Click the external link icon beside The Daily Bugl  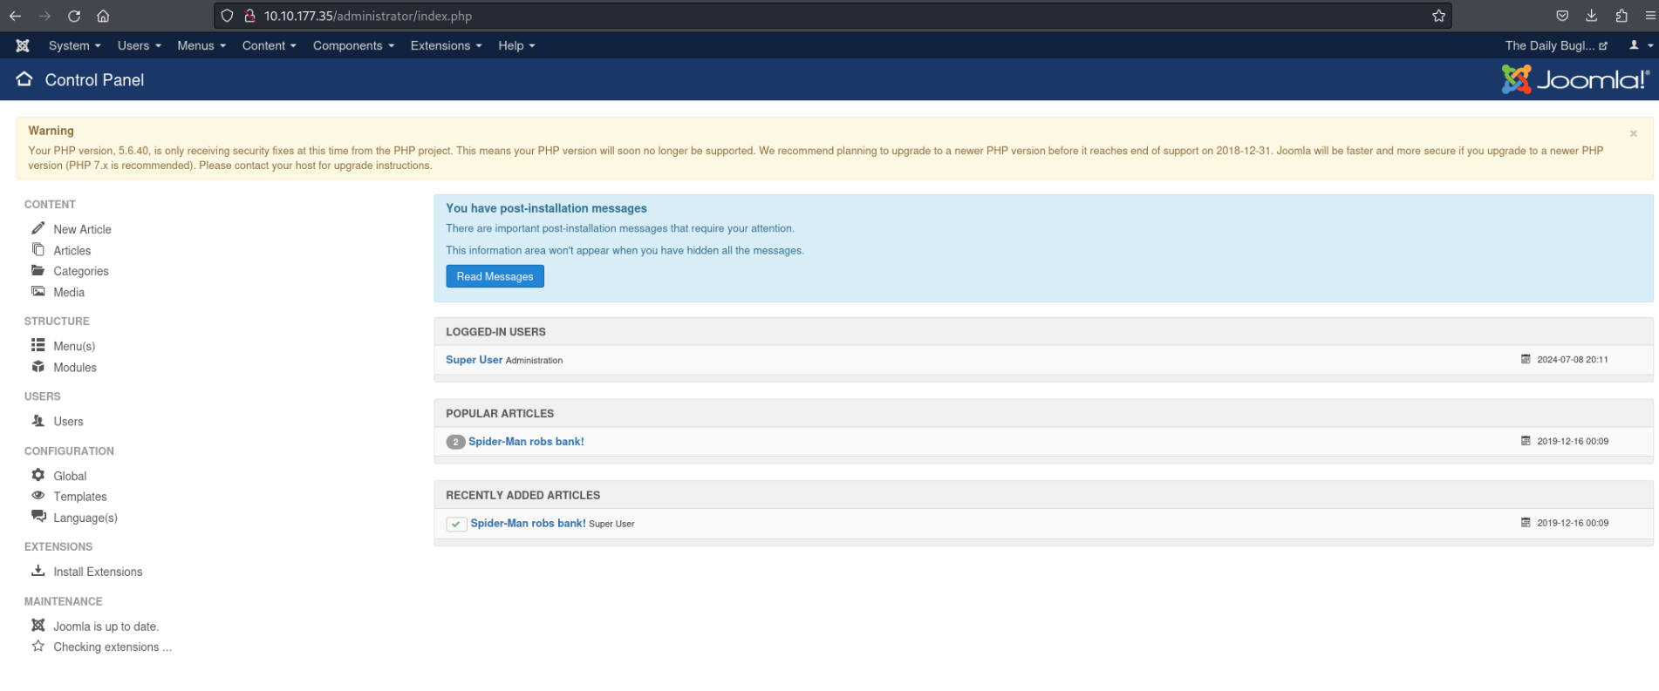[x=1603, y=46]
